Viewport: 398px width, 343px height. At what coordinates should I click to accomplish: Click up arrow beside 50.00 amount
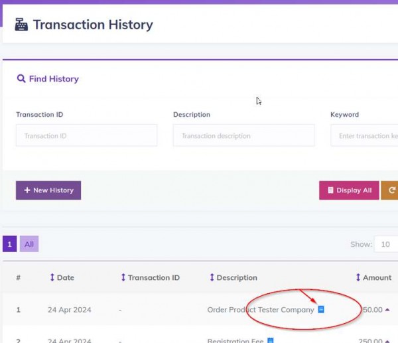(x=387, y=309)
